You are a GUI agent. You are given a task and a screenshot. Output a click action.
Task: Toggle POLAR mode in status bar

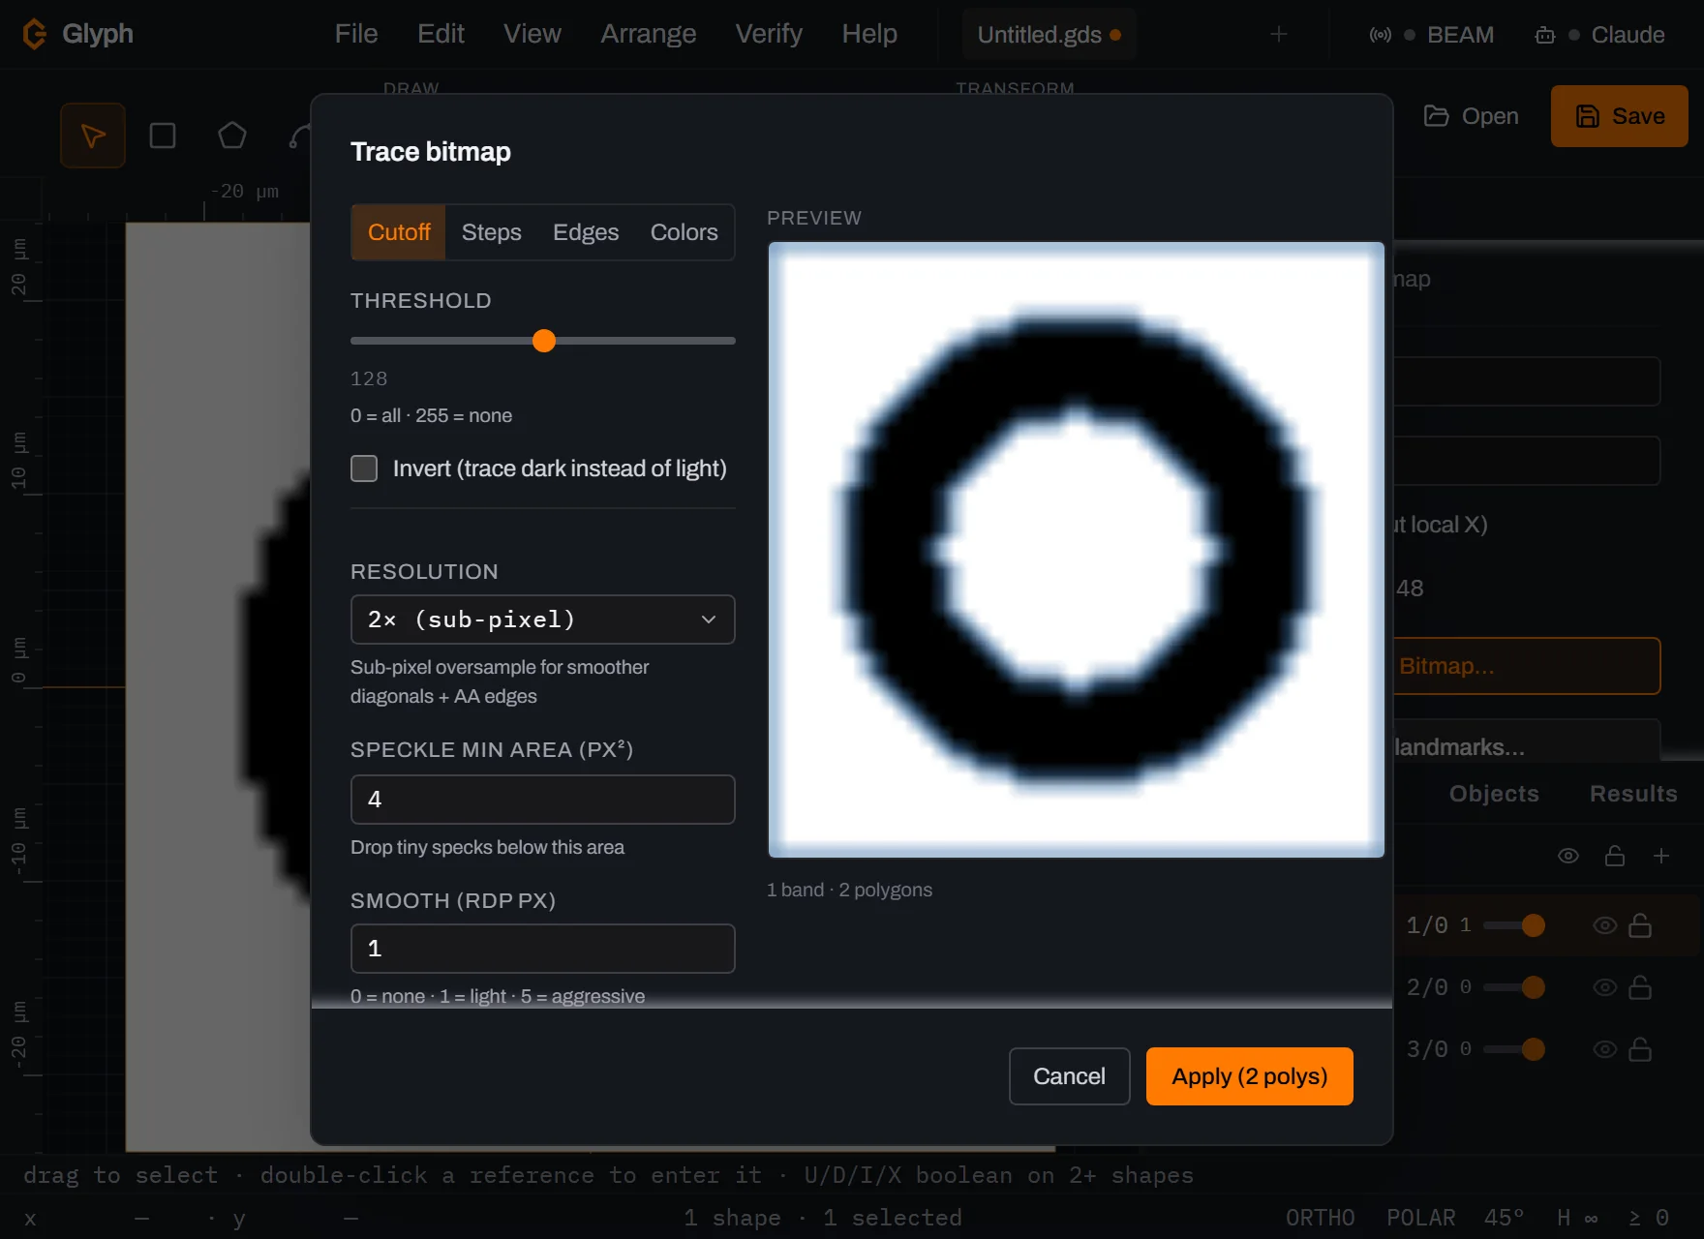1421,1218
